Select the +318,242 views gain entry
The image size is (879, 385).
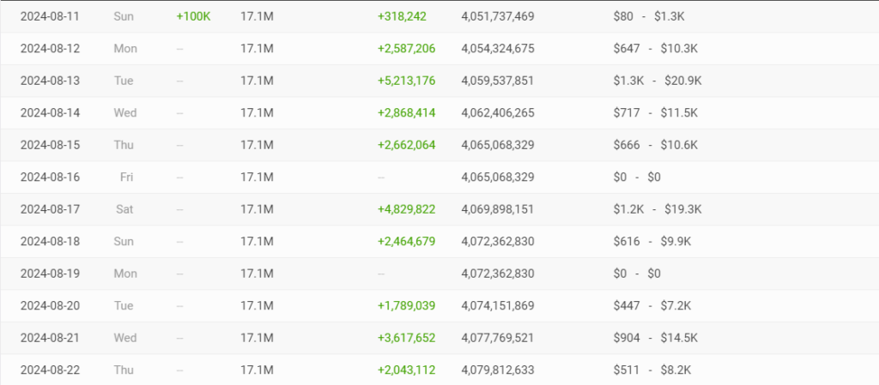(402, 17)
